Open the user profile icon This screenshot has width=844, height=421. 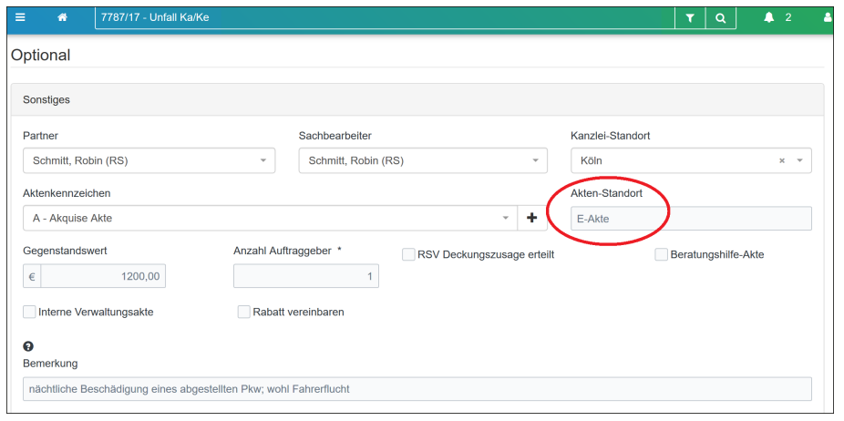(828, 17)
